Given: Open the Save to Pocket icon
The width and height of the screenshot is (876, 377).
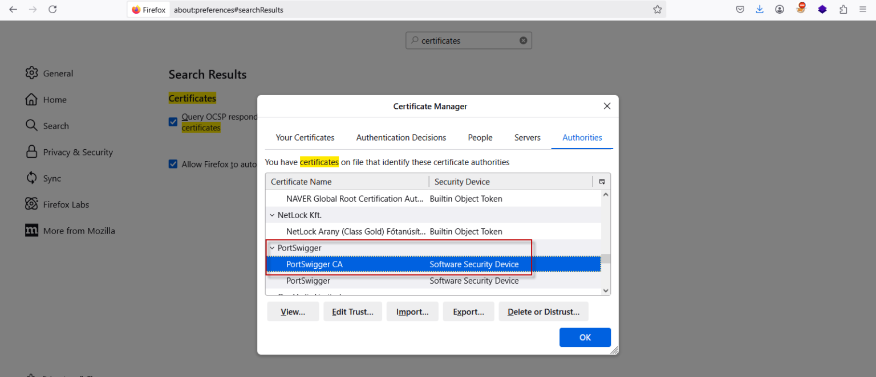Looking at the screenshot, I should point(740,9).
